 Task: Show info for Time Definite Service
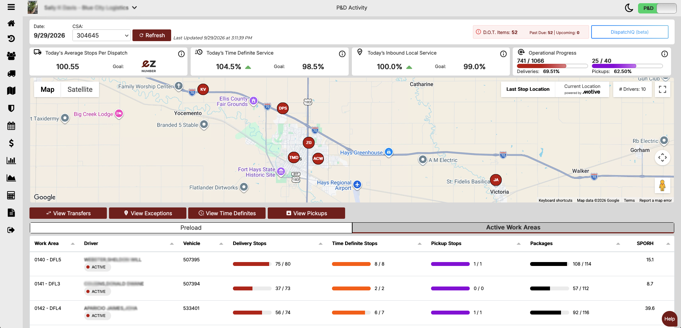(342, 54)
